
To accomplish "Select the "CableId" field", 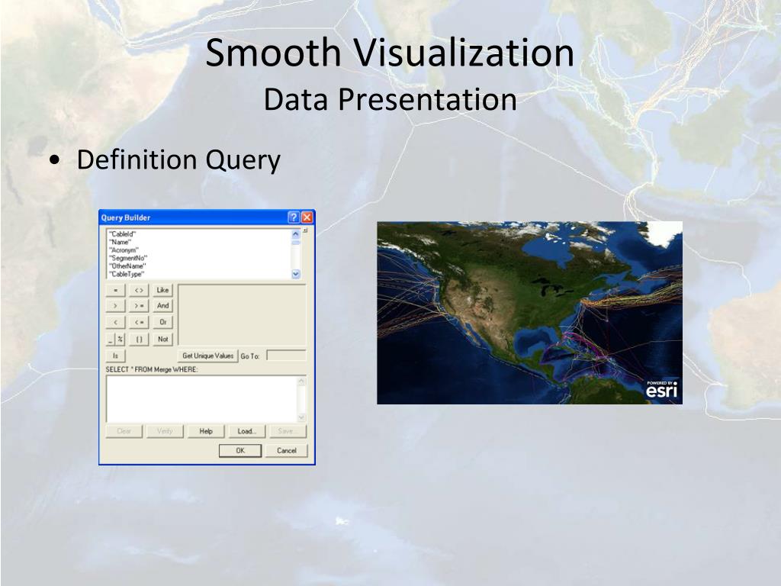I will [x=122, y=233].
